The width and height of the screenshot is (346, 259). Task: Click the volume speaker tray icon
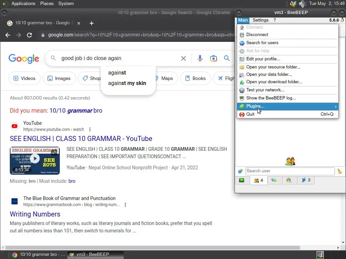(x=302, y=4)
